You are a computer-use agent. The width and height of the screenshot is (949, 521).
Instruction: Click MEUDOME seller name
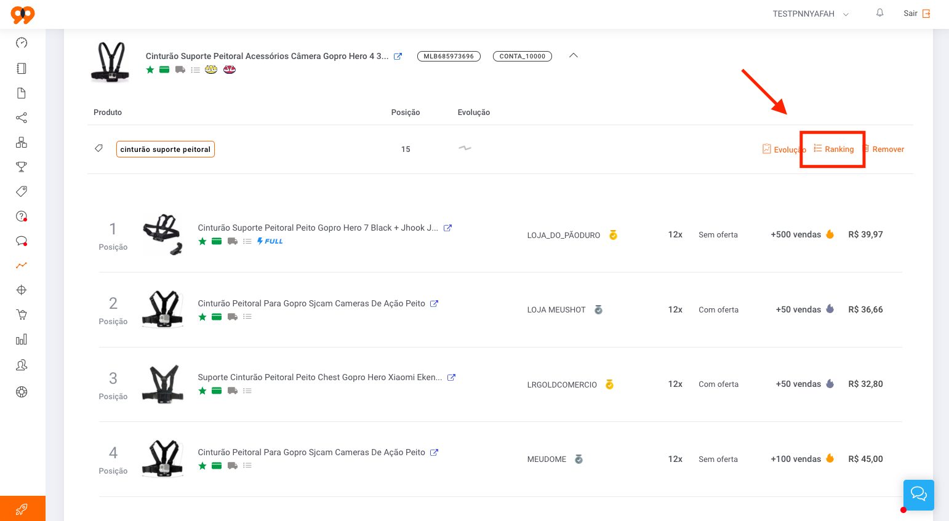tap(547, 459)
